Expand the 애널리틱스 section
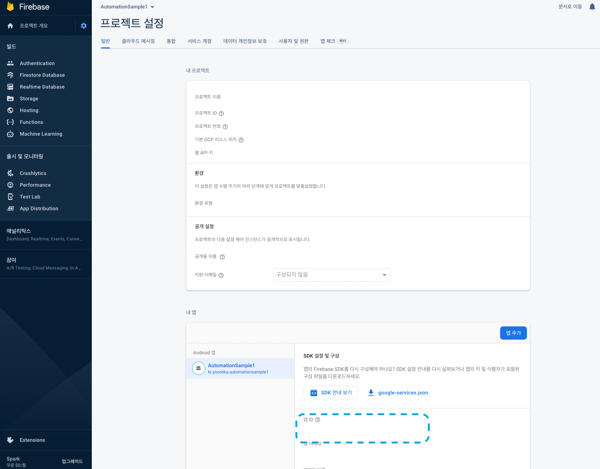 [x=46, y=234]
